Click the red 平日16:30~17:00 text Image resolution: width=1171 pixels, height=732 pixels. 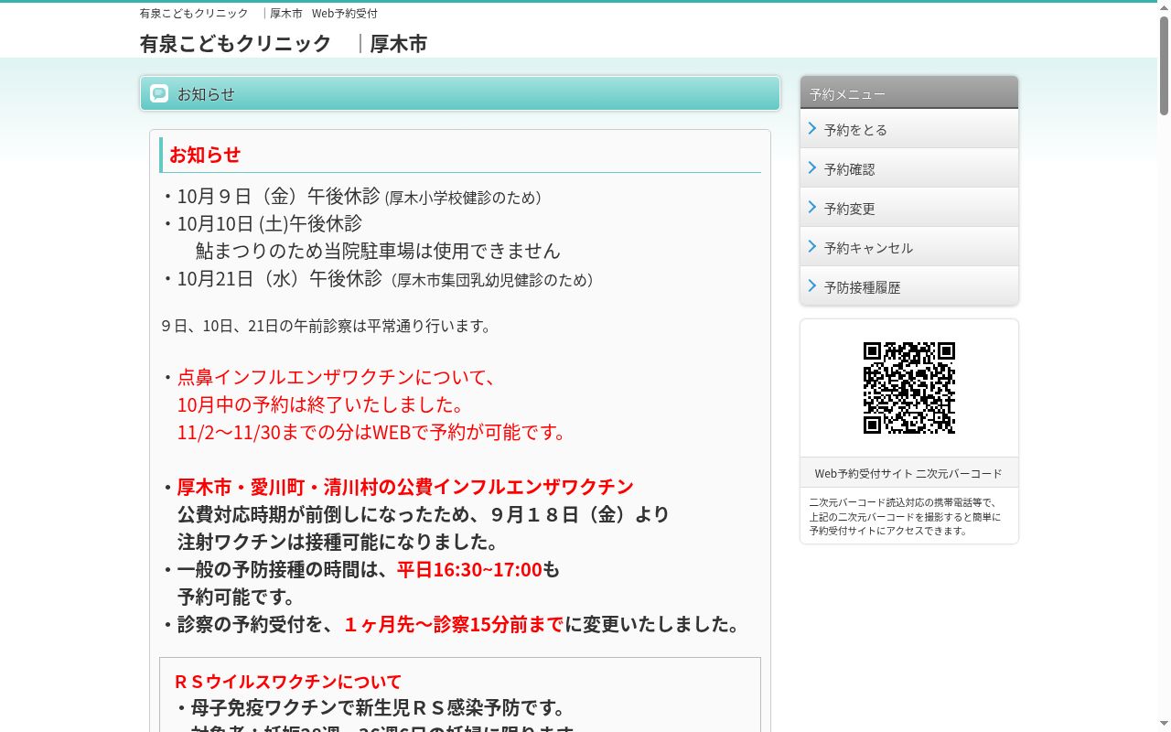[x=469, y=569]
